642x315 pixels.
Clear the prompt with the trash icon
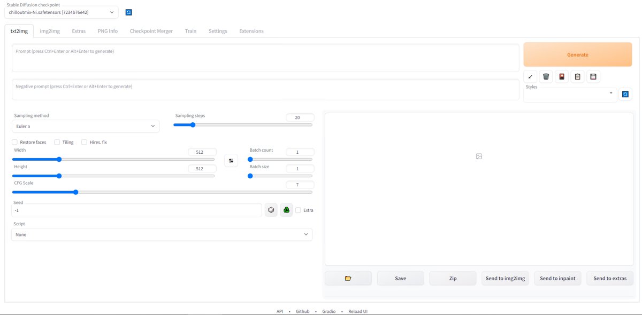(x=546, y=77)
